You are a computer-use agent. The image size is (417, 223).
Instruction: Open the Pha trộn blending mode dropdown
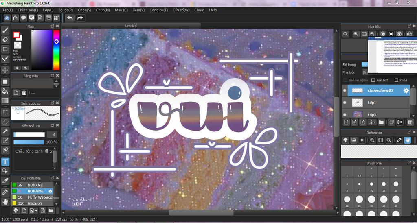(x=365, y=72)
